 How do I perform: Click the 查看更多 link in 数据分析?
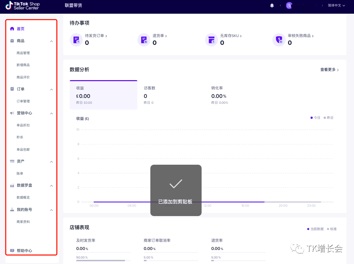pos(329,70)
